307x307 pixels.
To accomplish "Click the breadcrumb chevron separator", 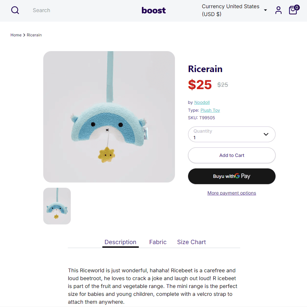I will pyautogui.click(x=24, y=35).
